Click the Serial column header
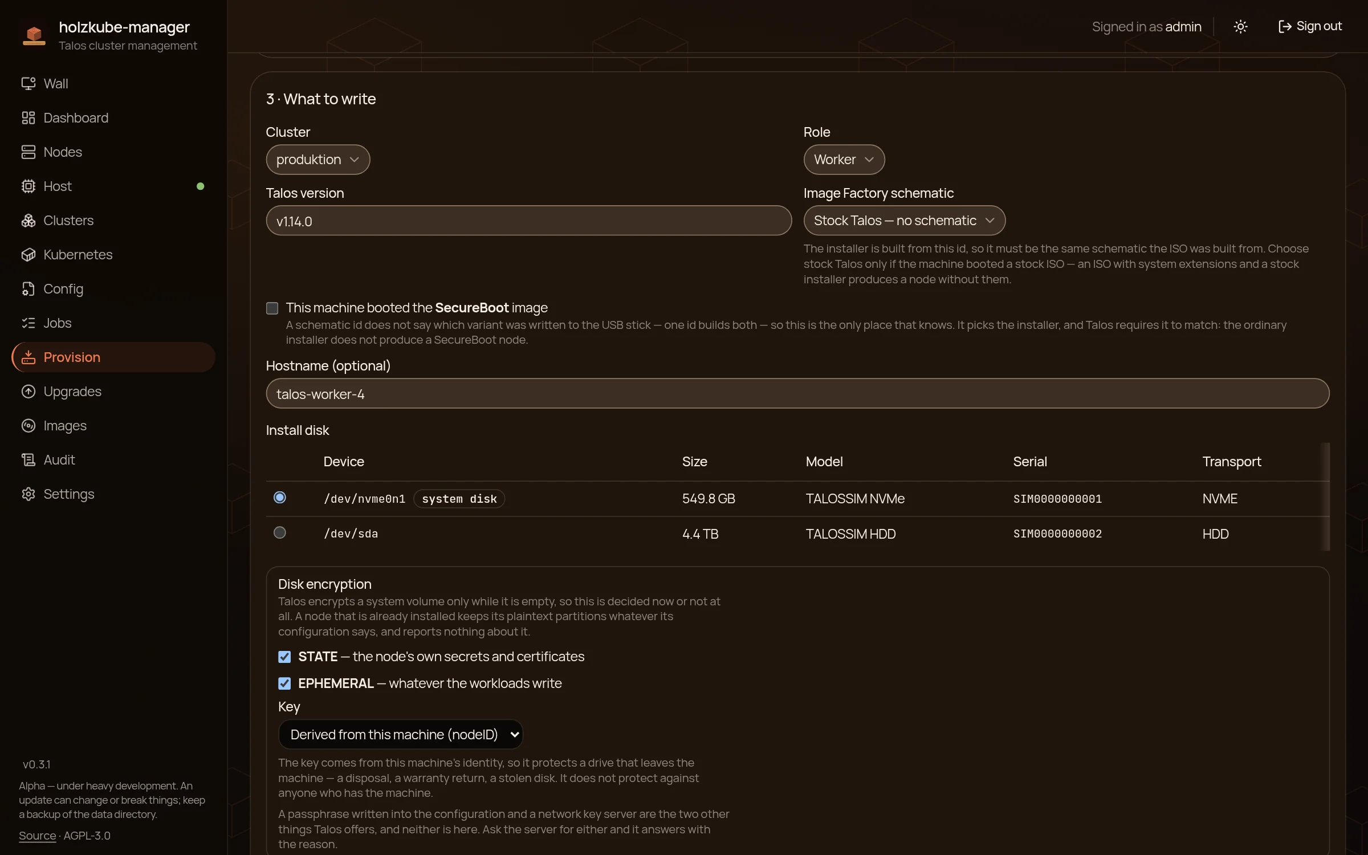Image resolution: width=1368 pixels, height=855 pixels. point(1030,462)
